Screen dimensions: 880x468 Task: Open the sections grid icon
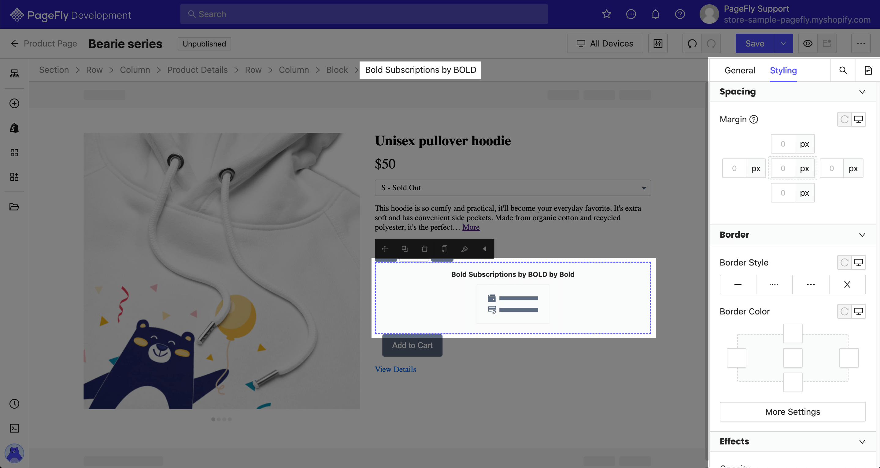[x=14, y=152]
